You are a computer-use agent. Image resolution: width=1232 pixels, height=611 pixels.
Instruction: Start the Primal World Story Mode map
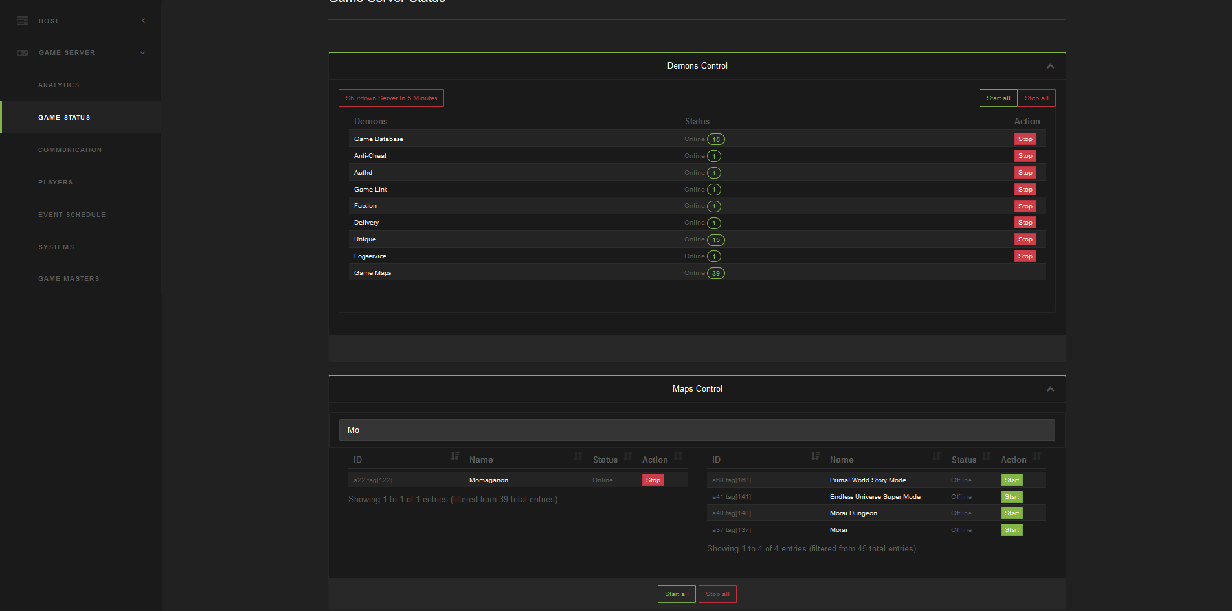pyautogui.click(x=1012, y=480)
